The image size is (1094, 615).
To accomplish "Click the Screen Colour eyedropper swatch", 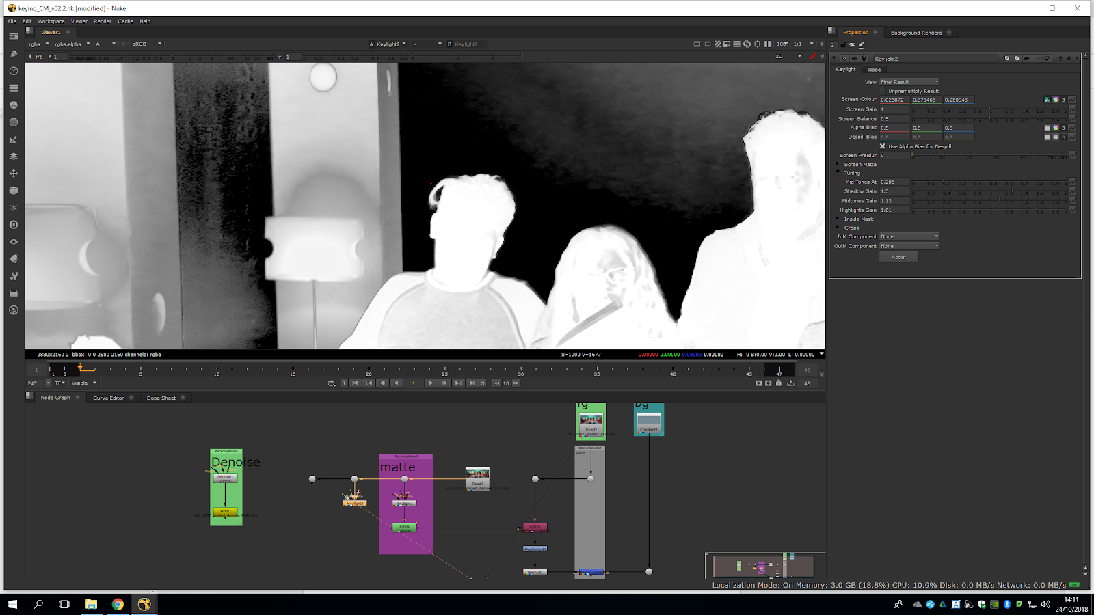I will [1047, 100].
